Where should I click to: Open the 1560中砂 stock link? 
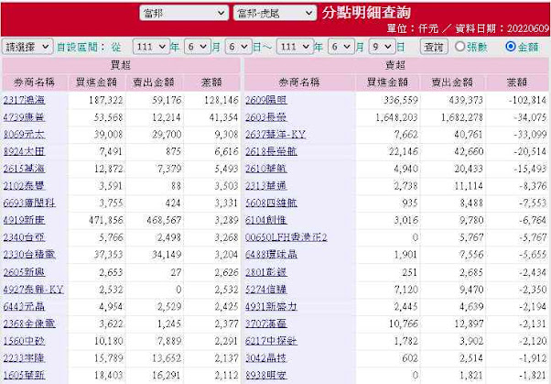(x=24, y=341)
